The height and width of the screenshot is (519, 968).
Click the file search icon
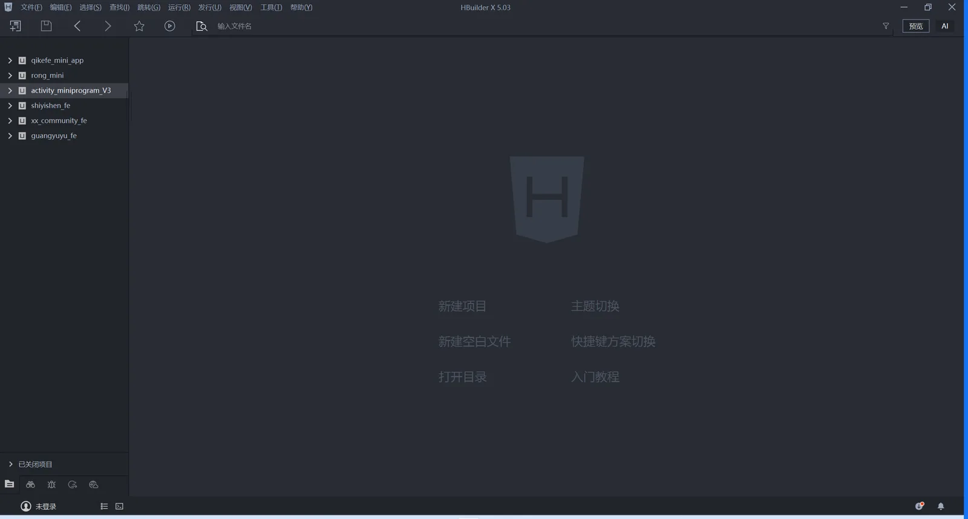(x=201, y=26)
